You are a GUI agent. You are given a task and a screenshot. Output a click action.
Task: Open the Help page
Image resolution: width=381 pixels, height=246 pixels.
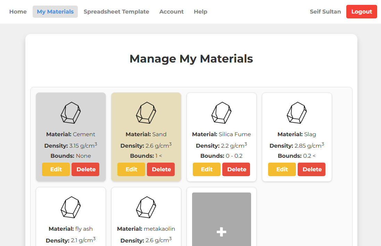click(200, 12)
